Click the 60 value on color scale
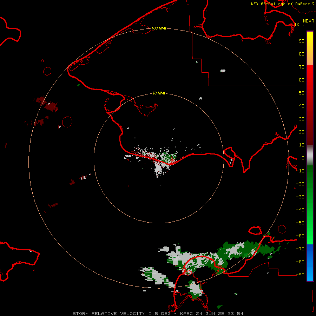Screen dimensions: 316x316 pyautogui.click(x=302, y=80)
